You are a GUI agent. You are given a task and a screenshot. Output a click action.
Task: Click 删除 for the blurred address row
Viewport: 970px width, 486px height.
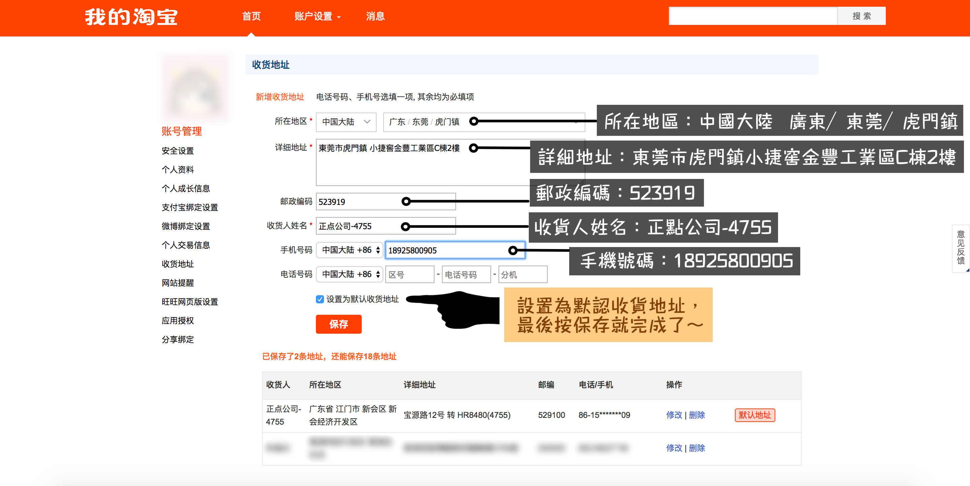[697, 448]
